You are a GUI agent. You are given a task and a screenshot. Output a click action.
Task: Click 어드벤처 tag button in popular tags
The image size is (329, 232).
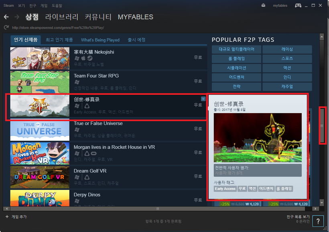pyautogui.click(x=236, y=77)
